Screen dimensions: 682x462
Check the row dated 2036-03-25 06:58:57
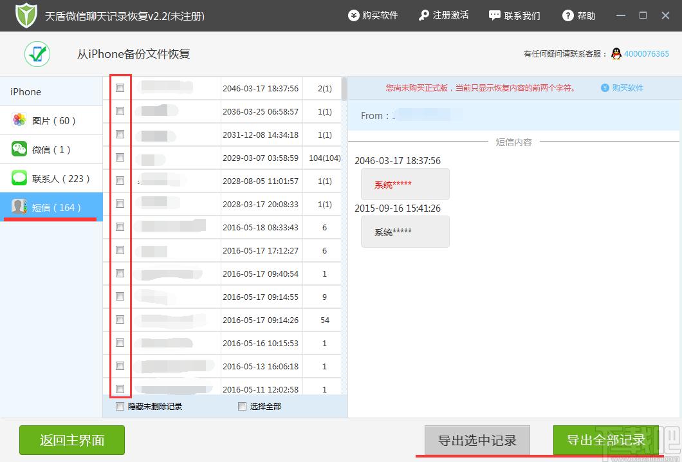(120, 111)
